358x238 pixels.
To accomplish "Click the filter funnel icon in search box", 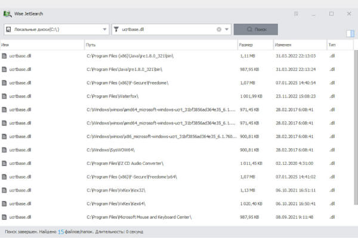I will click(116, 29).
